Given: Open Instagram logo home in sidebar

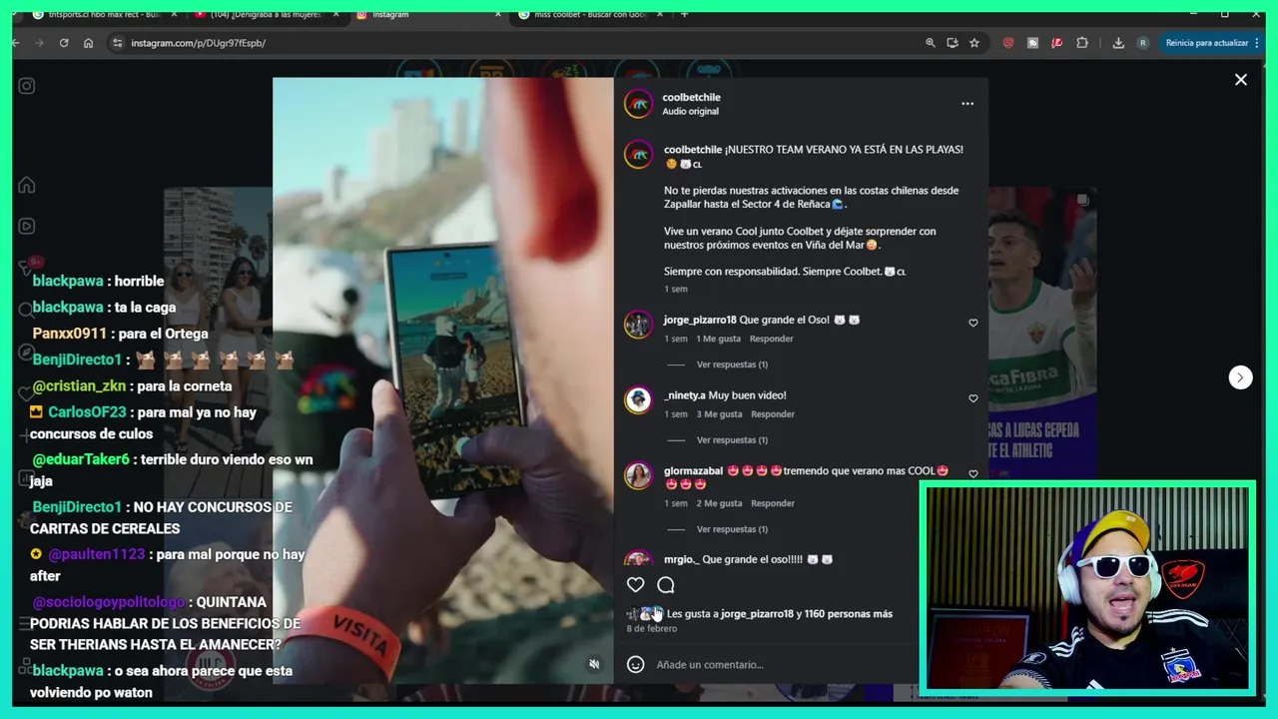Looking at the screenshot, I should [x=27, y=86].
